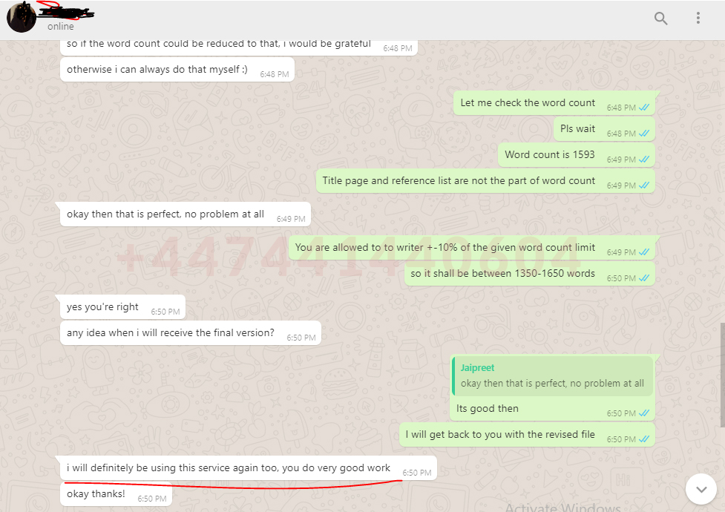
Task: Click the "You are allowed to to writer" message
Action: point(472,247)
